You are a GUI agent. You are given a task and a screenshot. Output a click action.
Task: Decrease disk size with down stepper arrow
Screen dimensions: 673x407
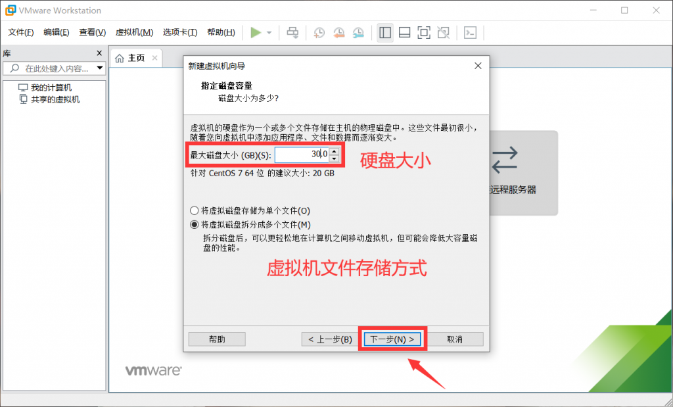[335, 158]
